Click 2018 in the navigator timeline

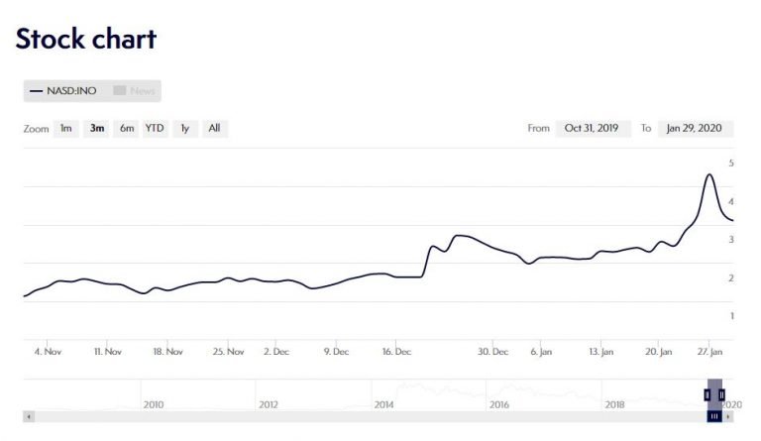click(x=613, y=404)
